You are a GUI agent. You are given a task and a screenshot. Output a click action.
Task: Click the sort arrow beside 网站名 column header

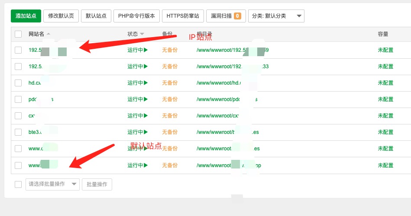[x=49, y=34]
